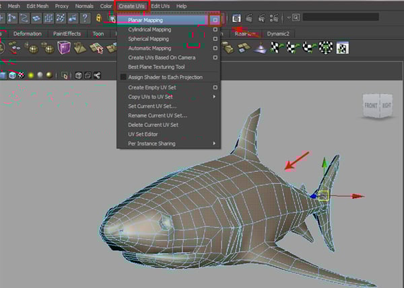Switch to the Deformation shelf tab
Viewport: 404px width, 288px height.
click(28, 34)
